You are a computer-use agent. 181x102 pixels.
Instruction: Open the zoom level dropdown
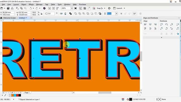(72, 8)
